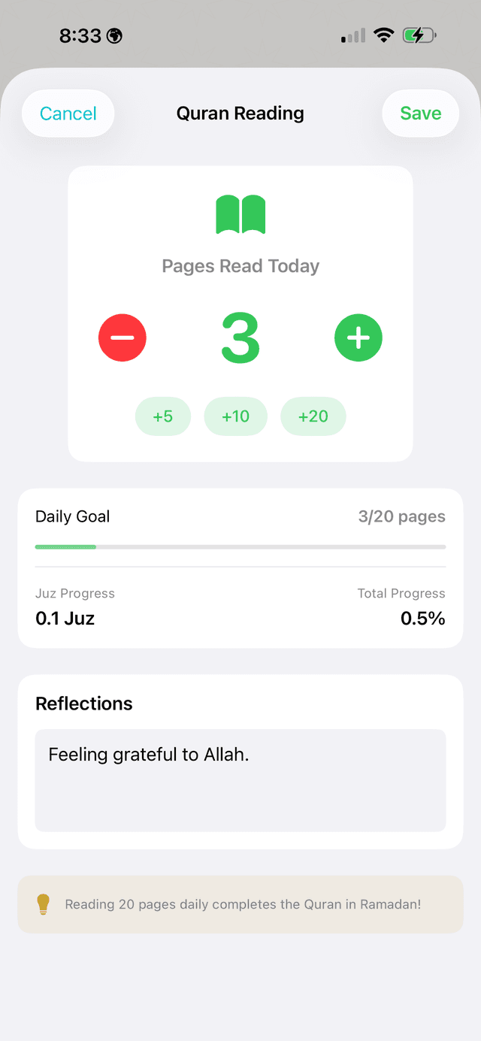Click the 3/20 pages goal label

point(401,516)
